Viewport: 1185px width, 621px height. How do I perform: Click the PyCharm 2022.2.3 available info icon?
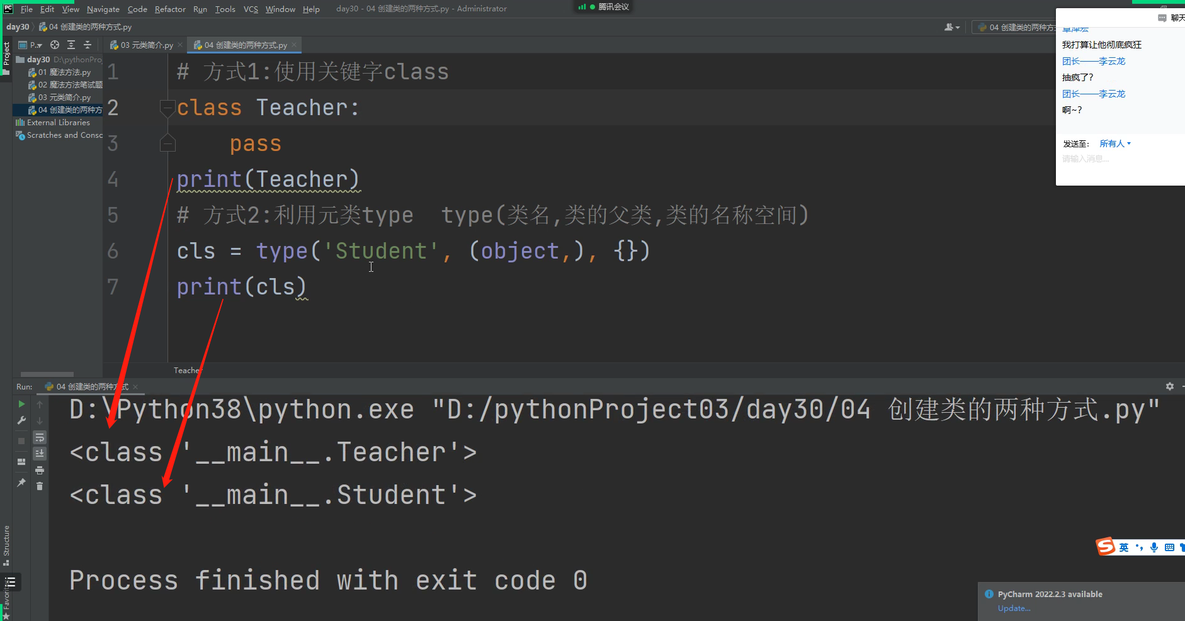click(989, 594)
